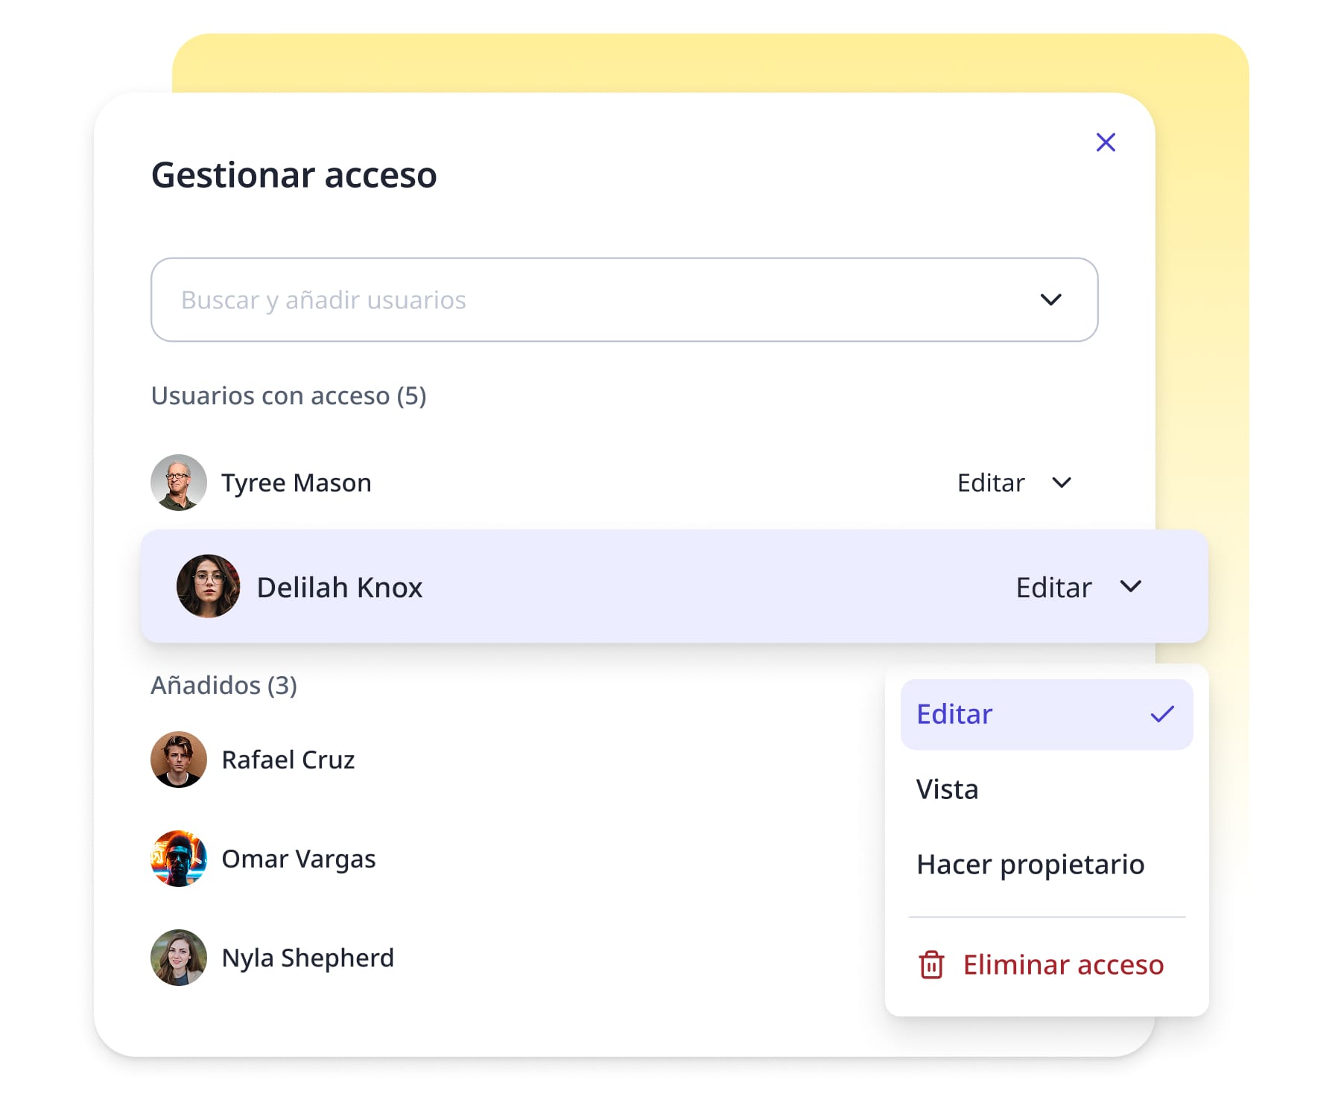Screen dimensions: 1341x1117
Task: Click the Omar Vargas name
Action: coord(299,859)
